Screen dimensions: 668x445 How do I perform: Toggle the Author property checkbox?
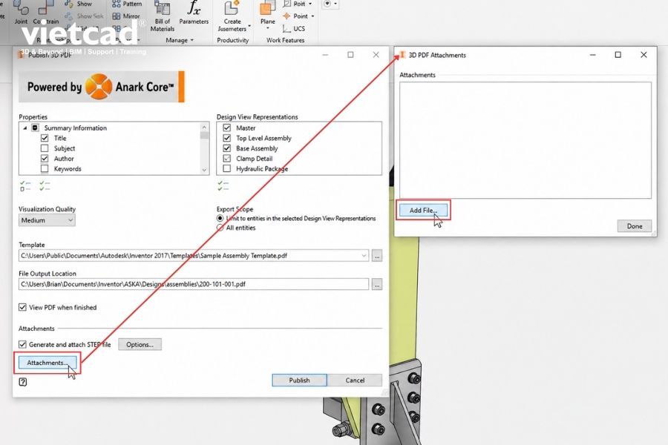pyautogui.click(x=45, y=159)
